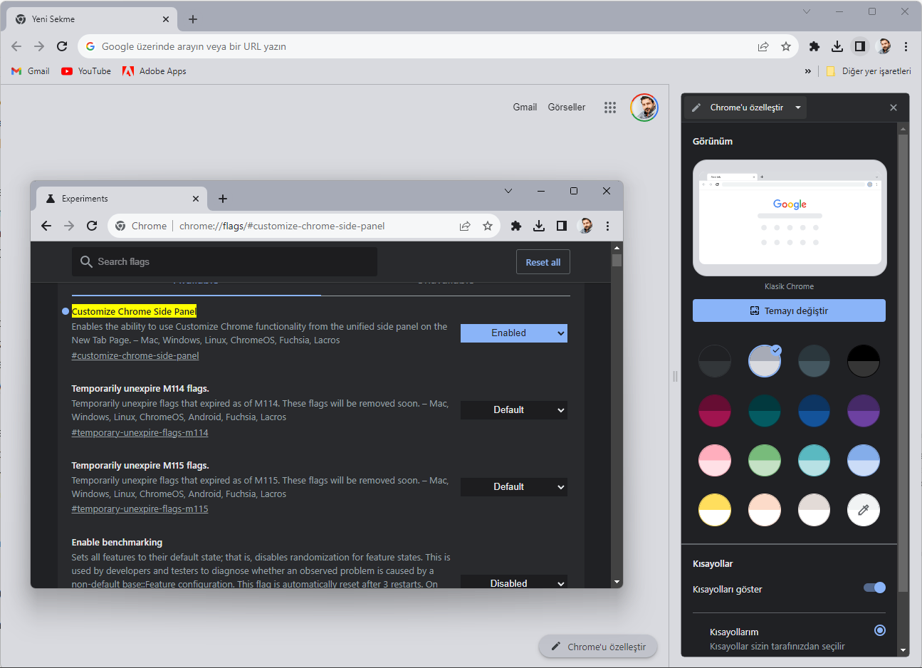This screenshot has height=668, width=922.
Task: Open the Default dropdown for M114 flags
Action: (x=514, y=409)
